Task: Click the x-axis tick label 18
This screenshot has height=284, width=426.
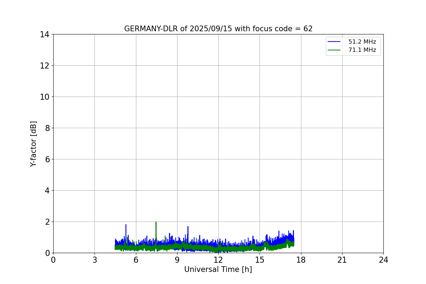Action: click(301, 260)
